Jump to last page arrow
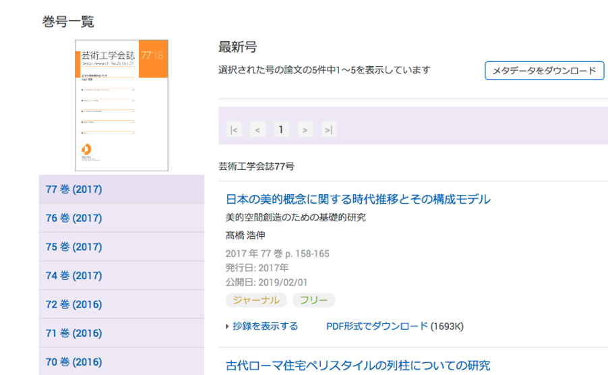Image resolution: width=608 pixels, height=375 pixels. (328, 129)
